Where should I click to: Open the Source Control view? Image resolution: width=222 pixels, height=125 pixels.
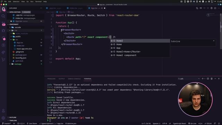pos(3,24)
